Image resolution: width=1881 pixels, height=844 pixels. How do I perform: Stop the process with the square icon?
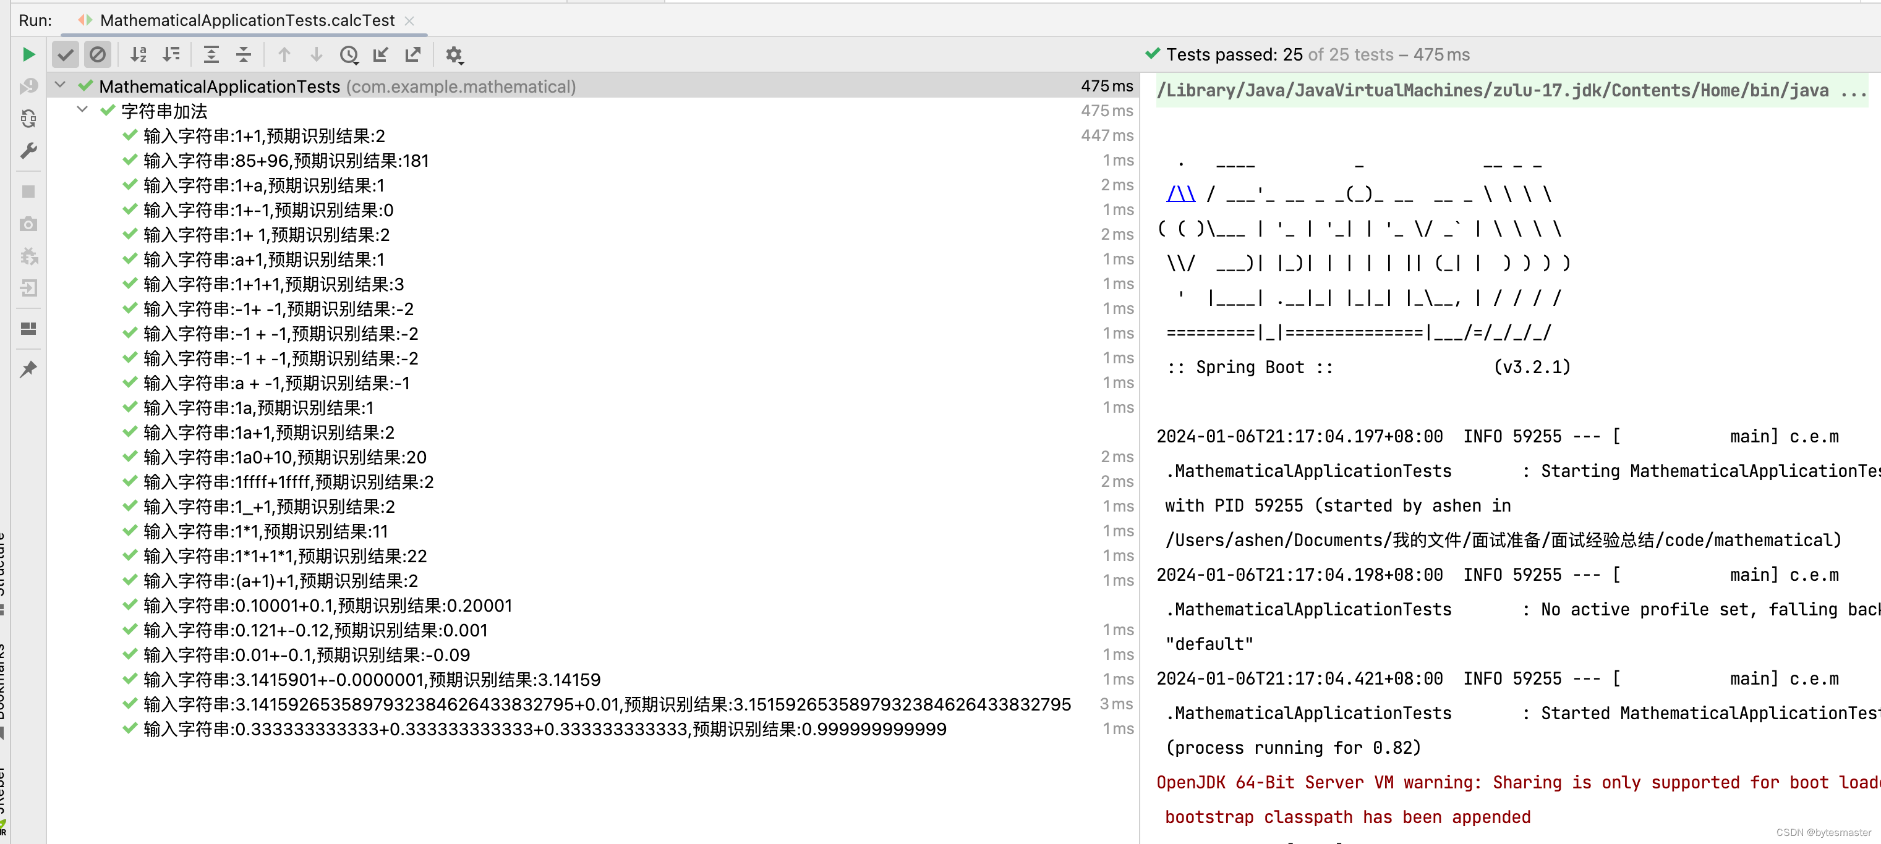coord(28,192)
